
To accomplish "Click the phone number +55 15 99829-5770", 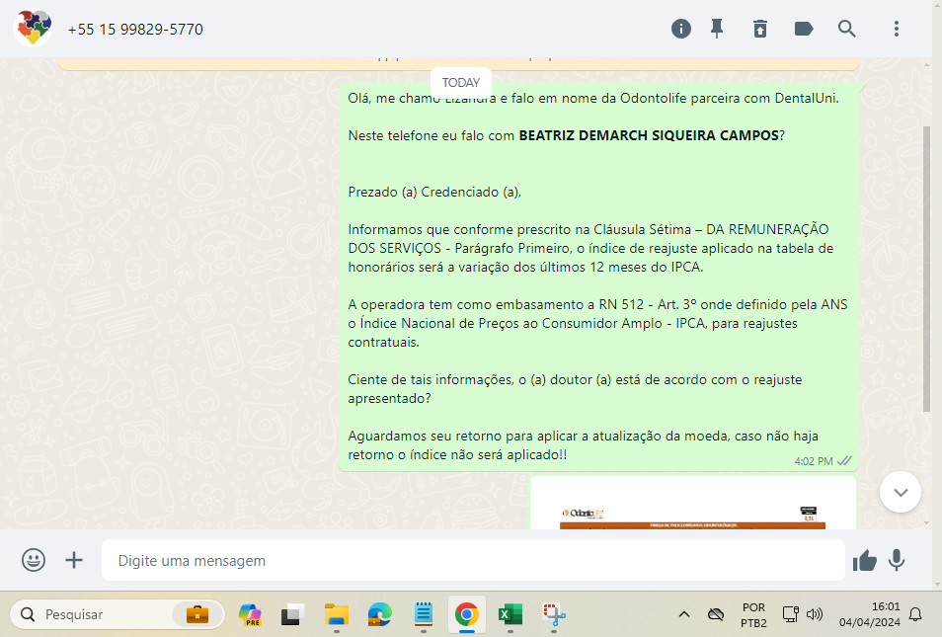I will pos(135,30).
